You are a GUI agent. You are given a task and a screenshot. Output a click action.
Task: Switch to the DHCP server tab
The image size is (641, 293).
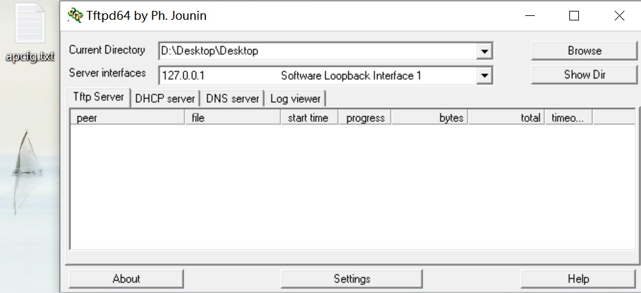(x=165, y=99)
